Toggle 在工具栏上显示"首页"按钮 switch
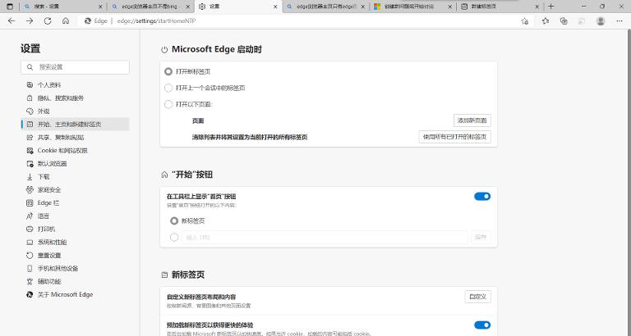 click(482, 197)
